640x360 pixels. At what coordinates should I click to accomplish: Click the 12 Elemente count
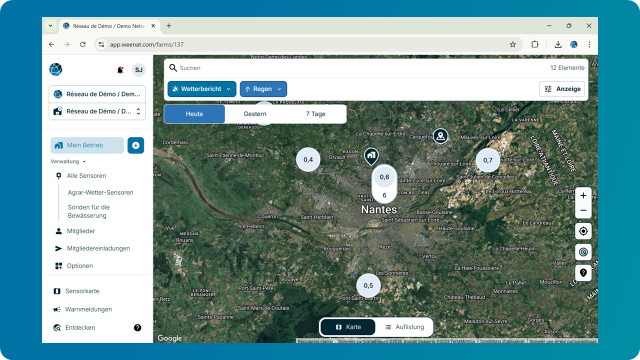click(x=567, y=68)
